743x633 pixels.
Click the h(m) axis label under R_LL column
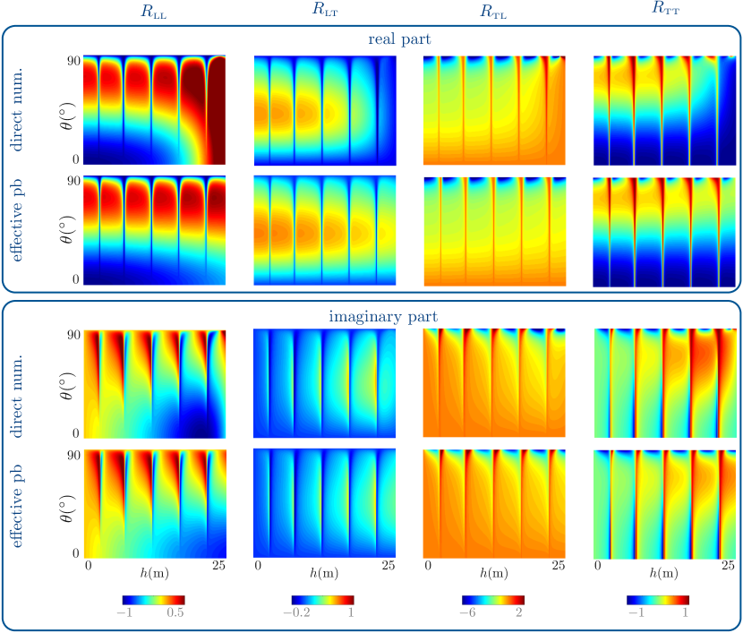155,573
